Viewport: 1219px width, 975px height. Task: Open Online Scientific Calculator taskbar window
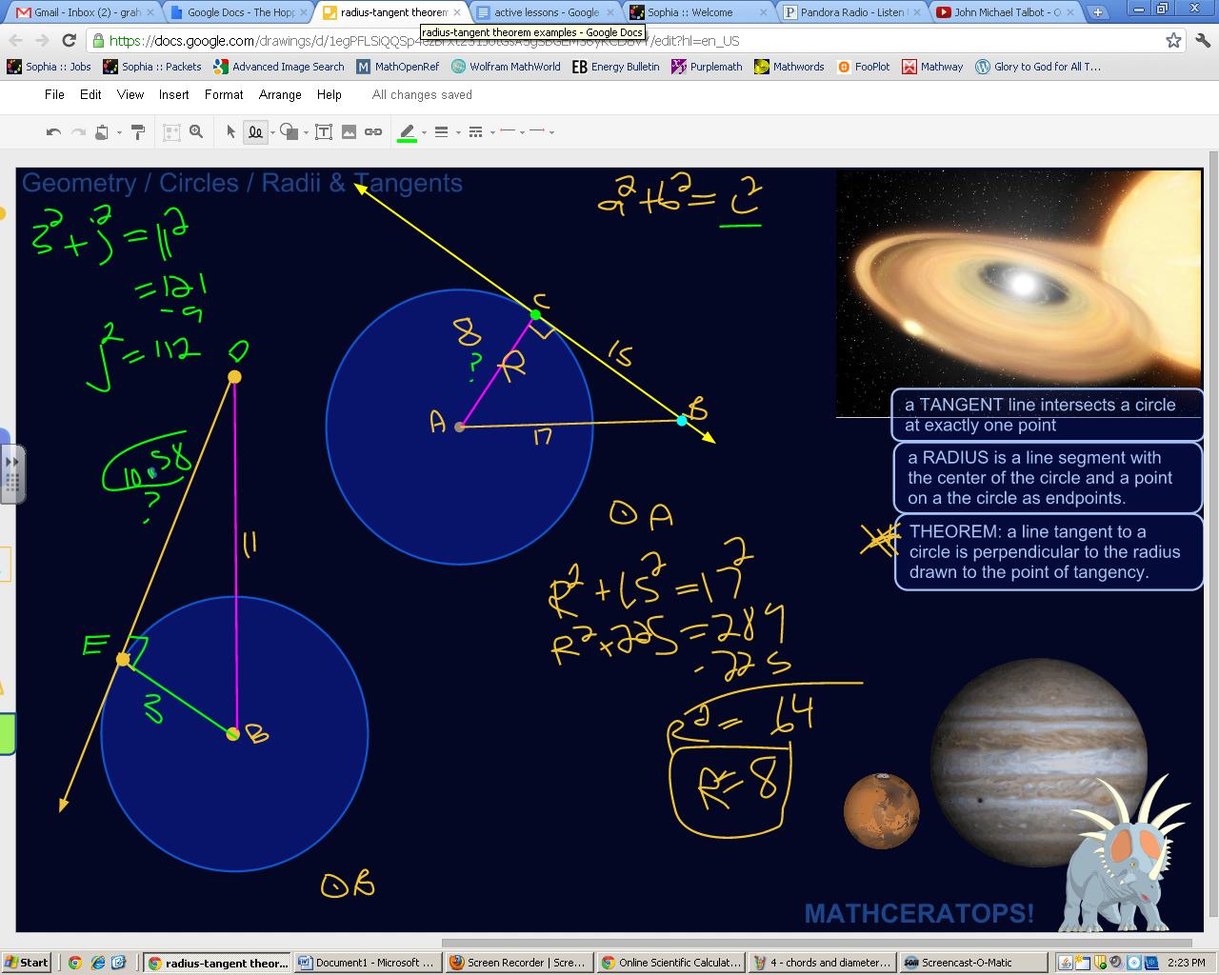pyautogui.click(x=671, y=963)
